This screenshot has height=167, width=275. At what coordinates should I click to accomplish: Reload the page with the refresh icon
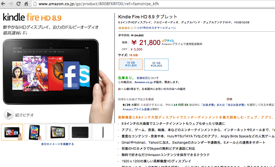(x=18, y=4)
